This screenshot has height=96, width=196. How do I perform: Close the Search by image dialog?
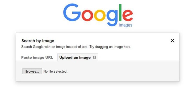pyautogui.click(x=172, y=41)
